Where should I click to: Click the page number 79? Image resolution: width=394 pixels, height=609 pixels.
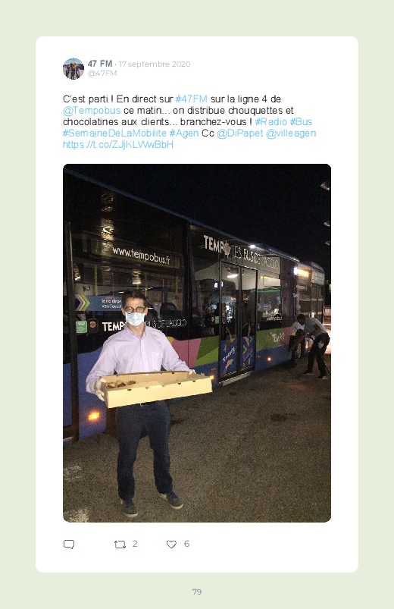point(197,592)
